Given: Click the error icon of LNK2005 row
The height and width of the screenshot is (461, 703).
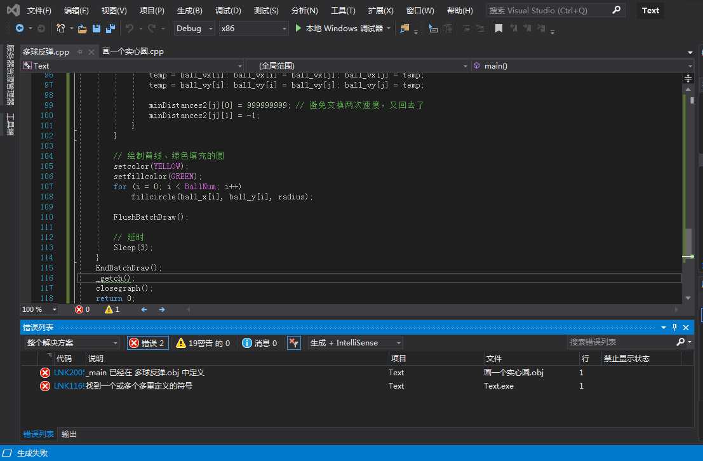Looking at the screenshot, I should (x=45, y=373).
